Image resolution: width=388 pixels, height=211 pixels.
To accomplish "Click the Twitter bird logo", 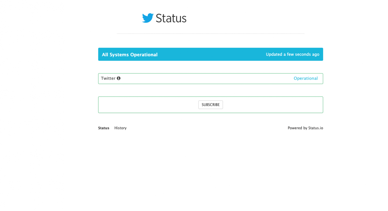I will [x=148, y=18].
